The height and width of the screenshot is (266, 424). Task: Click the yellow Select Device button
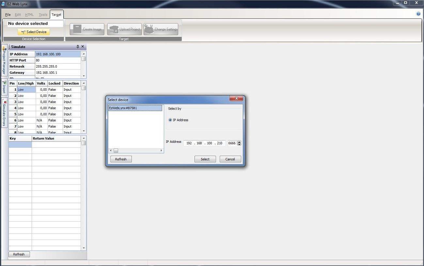click(x=34, y=32)
